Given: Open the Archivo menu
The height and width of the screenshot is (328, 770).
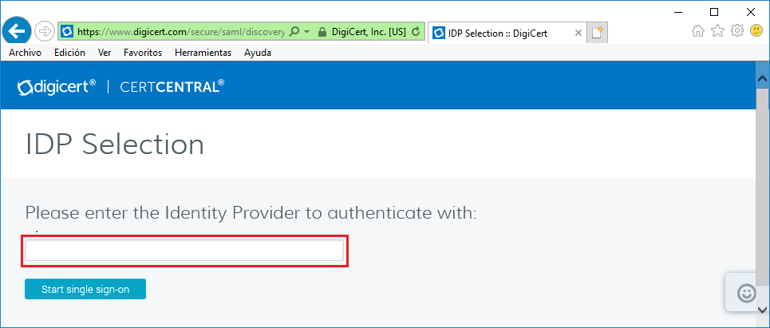Looking at the screenshot, I should (x=25, y=53).
